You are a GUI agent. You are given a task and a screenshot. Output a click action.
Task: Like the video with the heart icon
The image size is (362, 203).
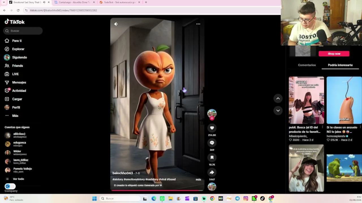click(212, 128)
